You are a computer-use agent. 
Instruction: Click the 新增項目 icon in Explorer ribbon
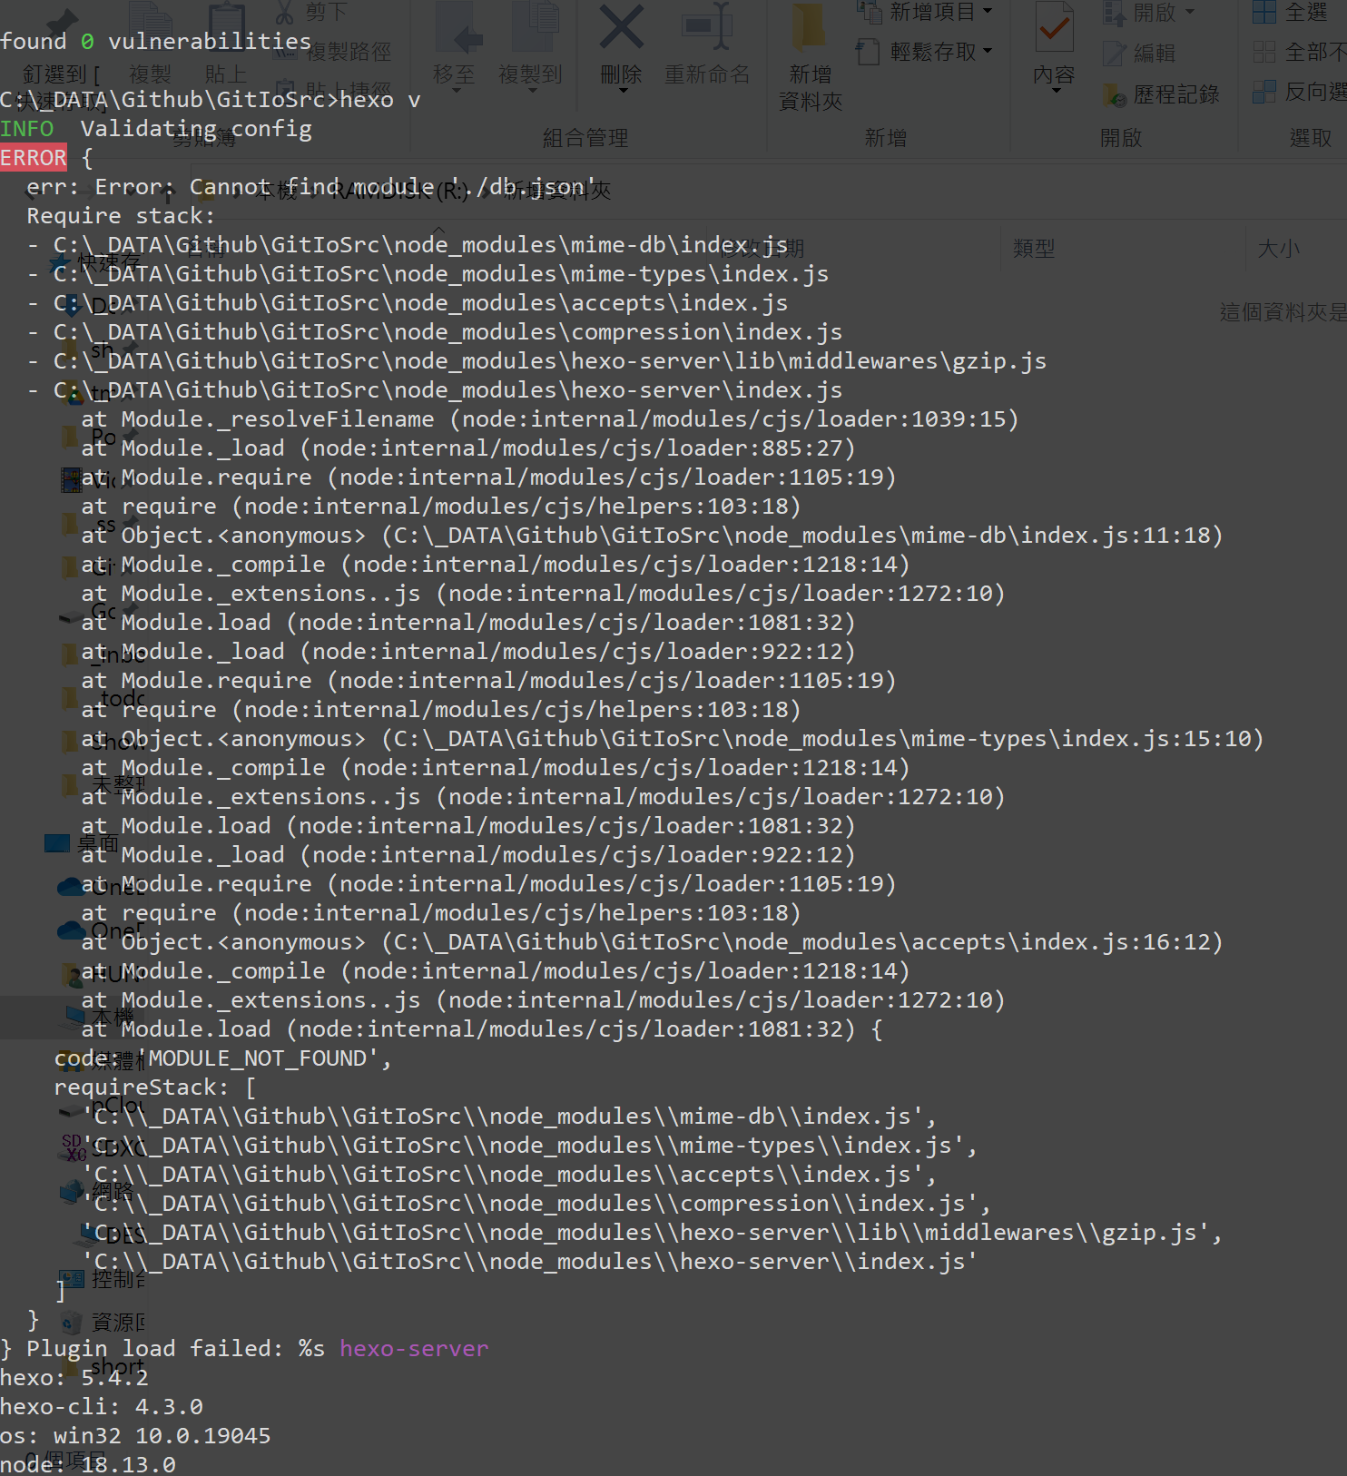point(870,12)
